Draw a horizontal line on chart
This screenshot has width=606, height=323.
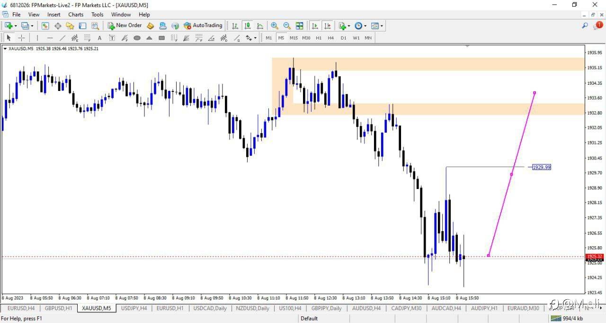(x=50, y=38)
